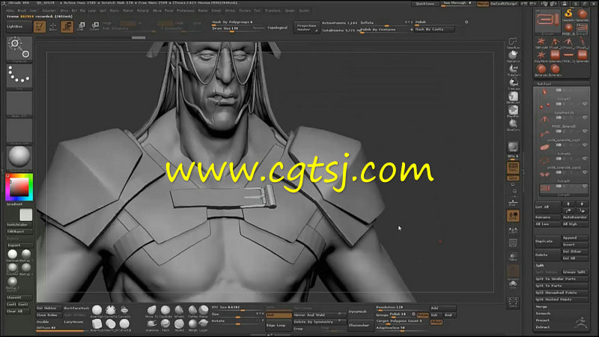
Task: Click the Append button
Action: 575,237
